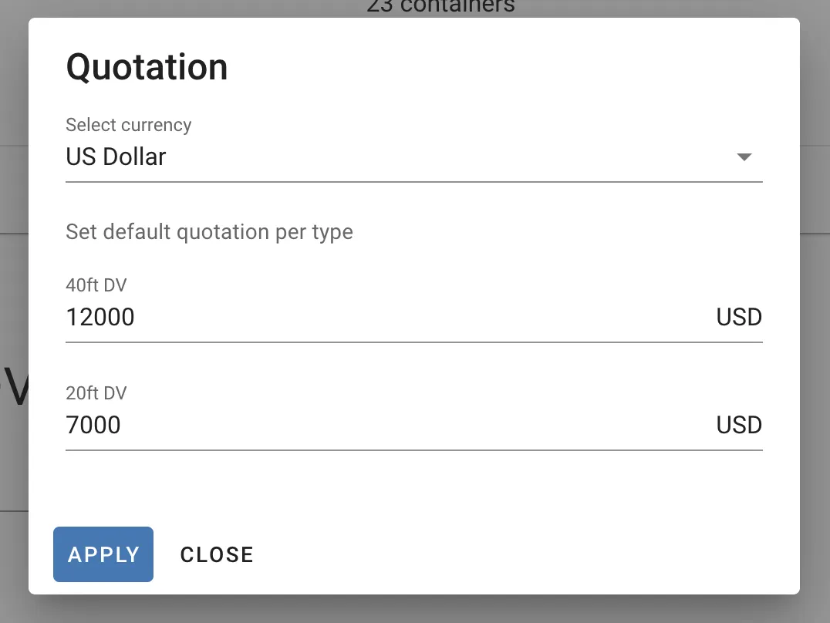
Task: Click the USD label beside 7000
Action: 738,424
